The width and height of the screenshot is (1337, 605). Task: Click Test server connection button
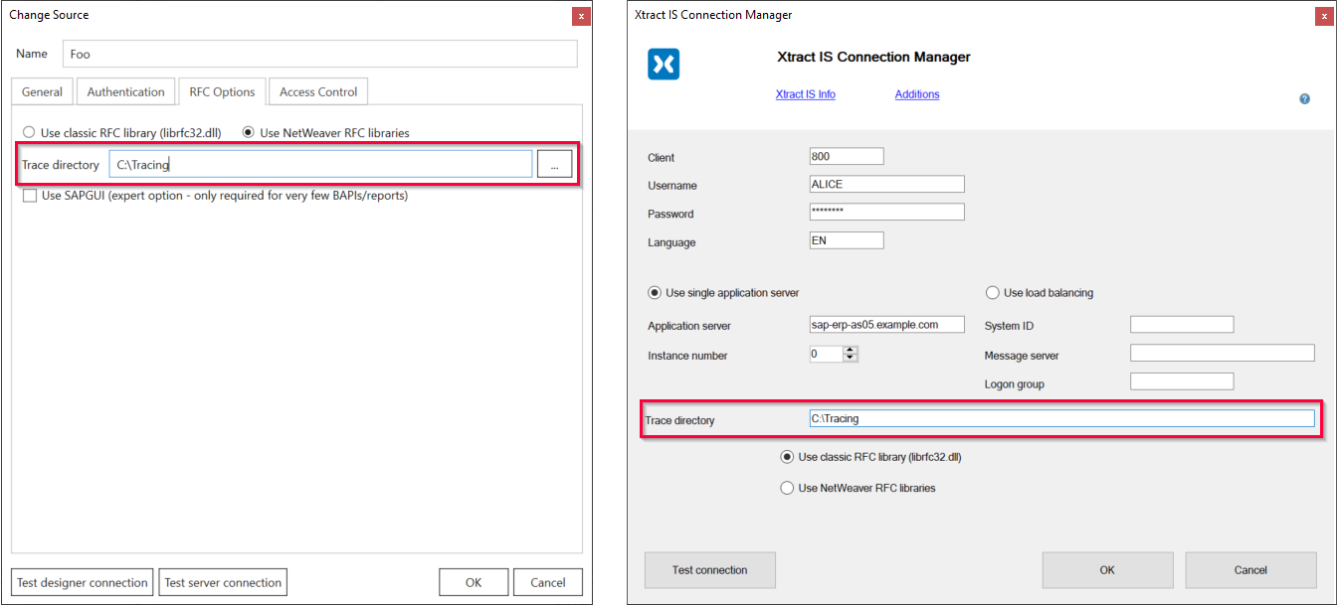point(223,582)
